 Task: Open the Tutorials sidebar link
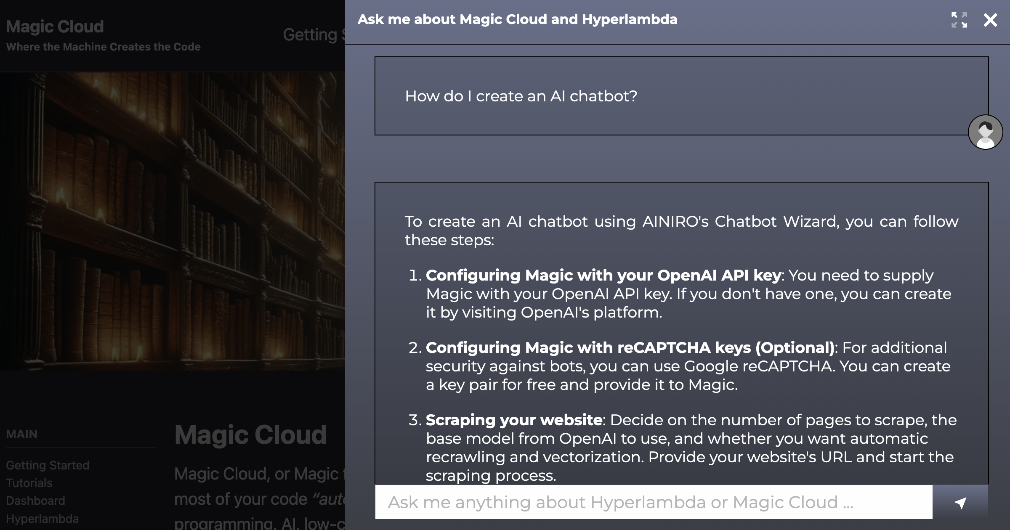click(x=29, y=483)
